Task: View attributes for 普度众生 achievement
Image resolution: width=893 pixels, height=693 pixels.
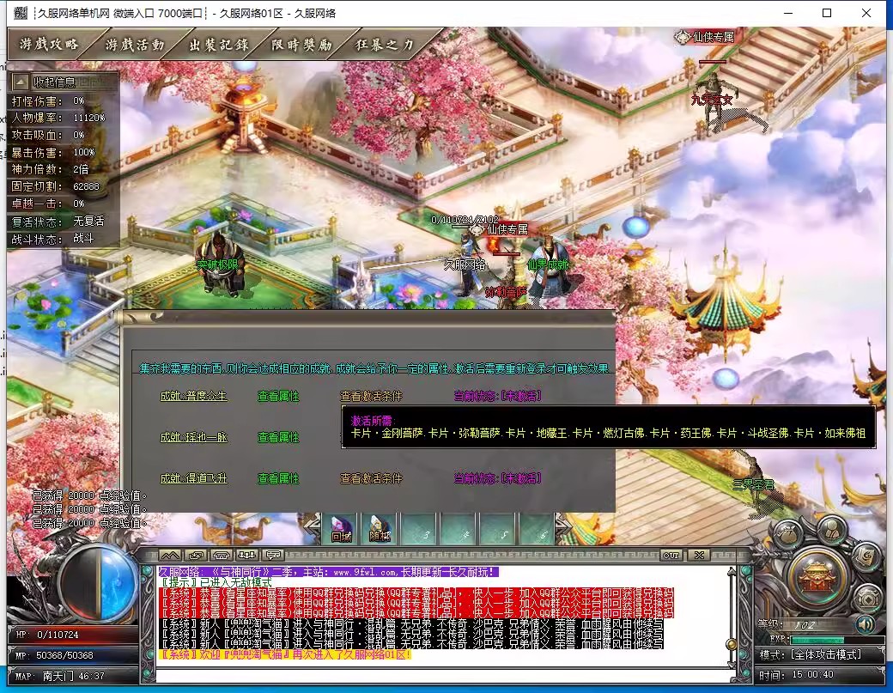Action: point(278,396)
